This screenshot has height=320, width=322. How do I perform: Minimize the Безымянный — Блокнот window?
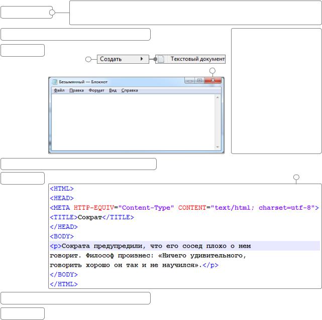[x=190, y=81]
